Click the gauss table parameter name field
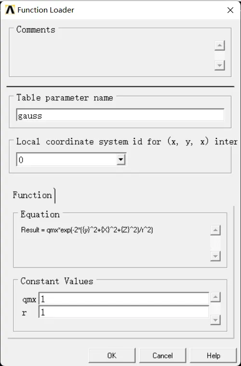This screenshot has height=366, width=241. tap(120, 115)
